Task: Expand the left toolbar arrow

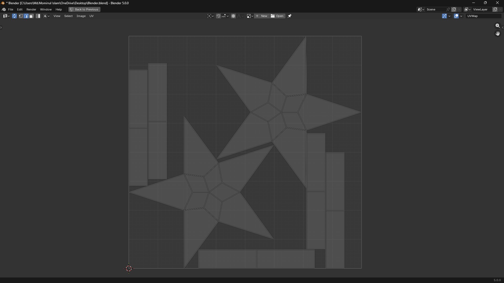Action: tap(1, 27)
